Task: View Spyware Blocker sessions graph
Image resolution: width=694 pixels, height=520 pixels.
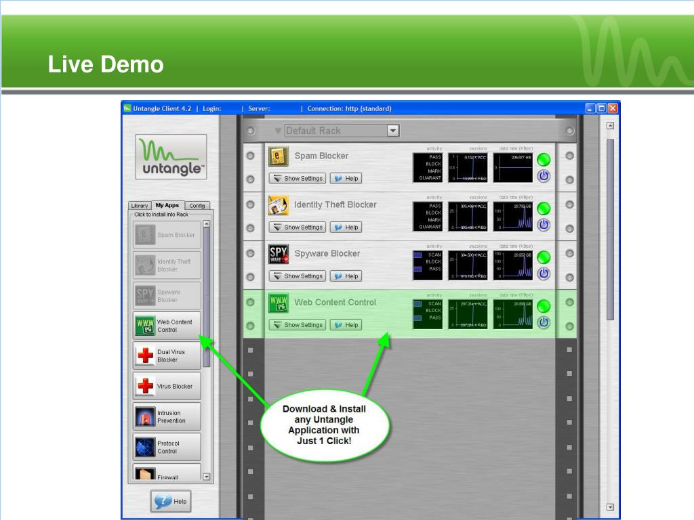Action: point(468,265)
